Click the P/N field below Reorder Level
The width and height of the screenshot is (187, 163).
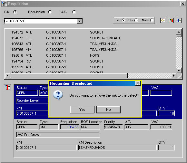[x=32, y=113]
